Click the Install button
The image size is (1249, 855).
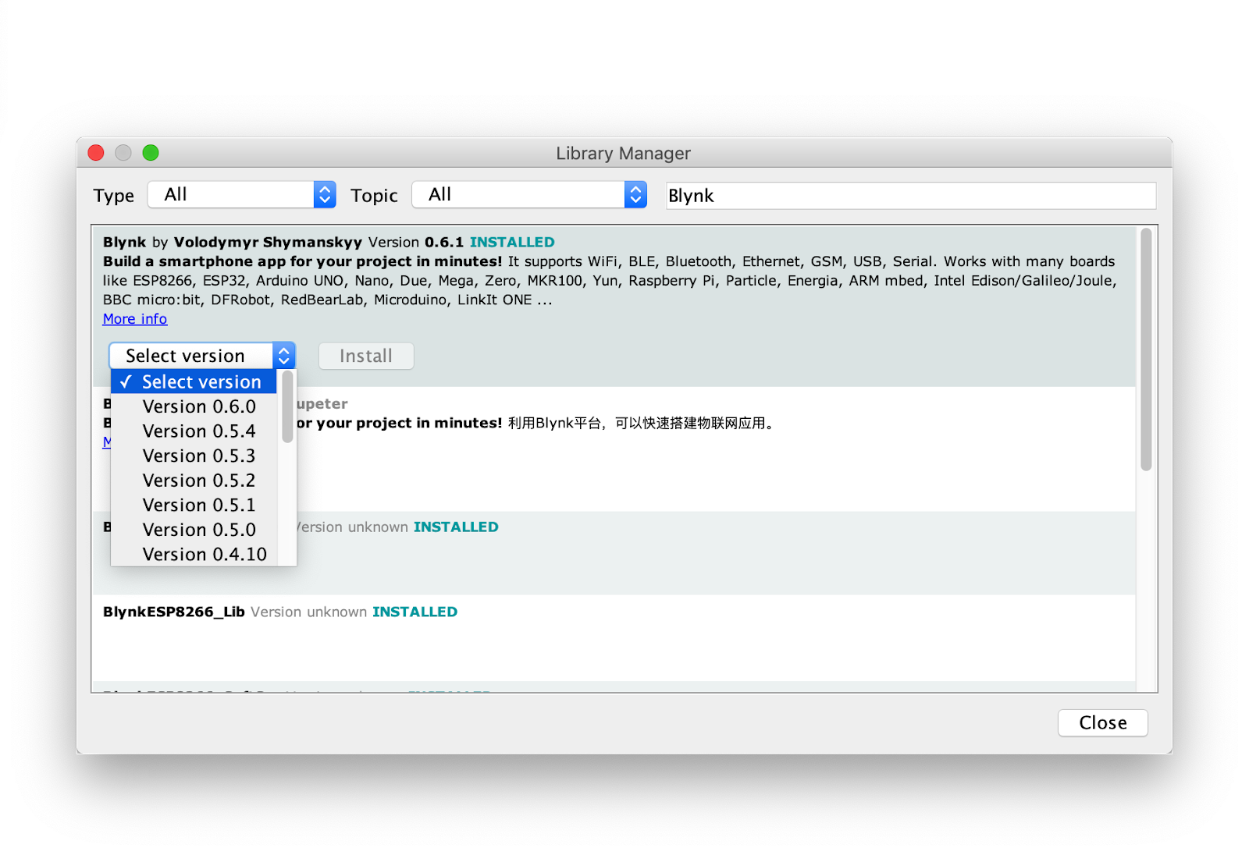366,356
